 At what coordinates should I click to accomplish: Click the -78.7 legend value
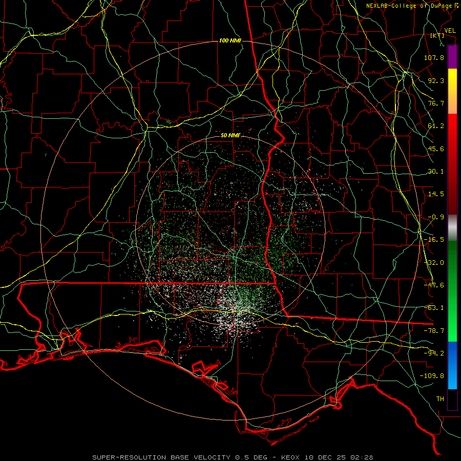[x=434, y=331]
